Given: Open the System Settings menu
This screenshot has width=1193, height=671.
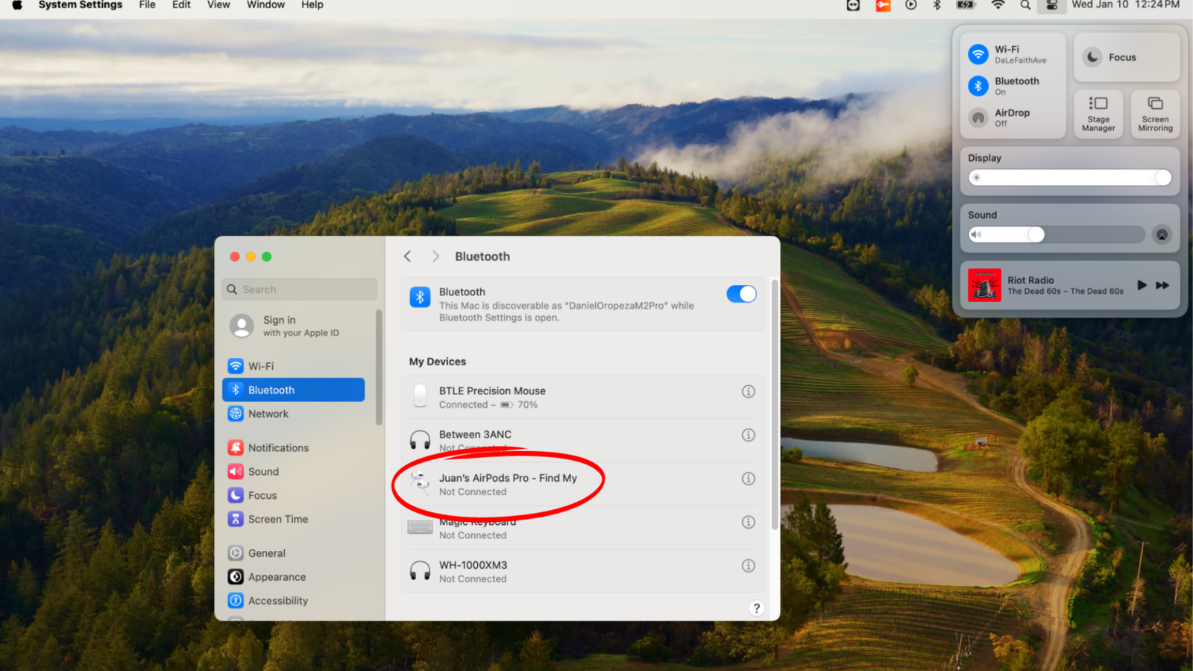Looking at the screenshot, I should tap(80, 5).
